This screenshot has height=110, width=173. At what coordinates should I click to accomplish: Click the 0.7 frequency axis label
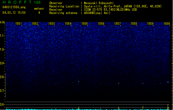coord(2,91)
